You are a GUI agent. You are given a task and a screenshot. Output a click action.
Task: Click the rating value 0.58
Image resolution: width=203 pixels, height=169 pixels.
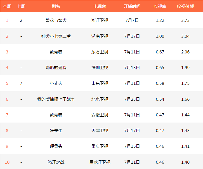pos(160,83)
